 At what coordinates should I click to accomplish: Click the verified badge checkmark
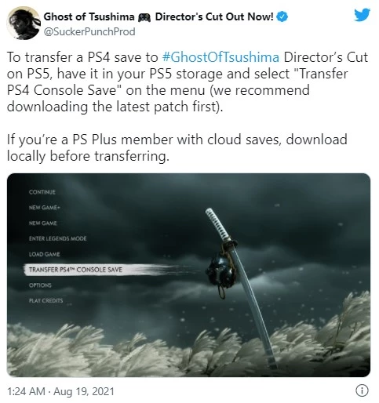click(x=282, y=16)
